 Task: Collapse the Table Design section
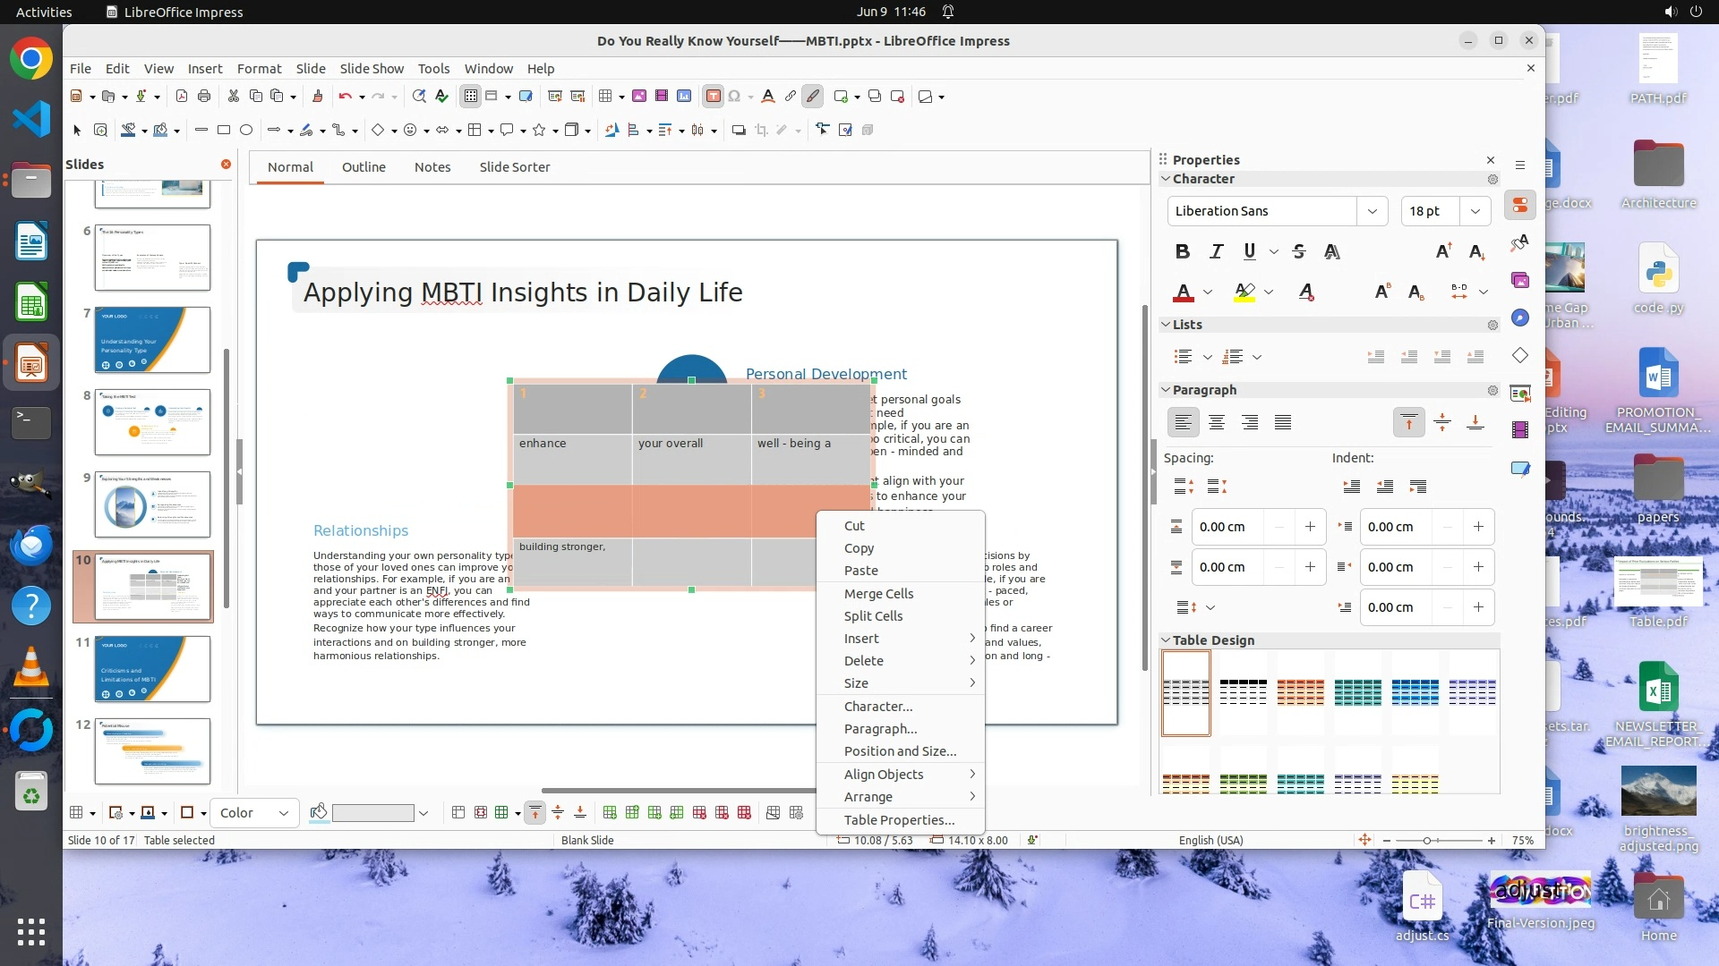(x=1166, y=640)
